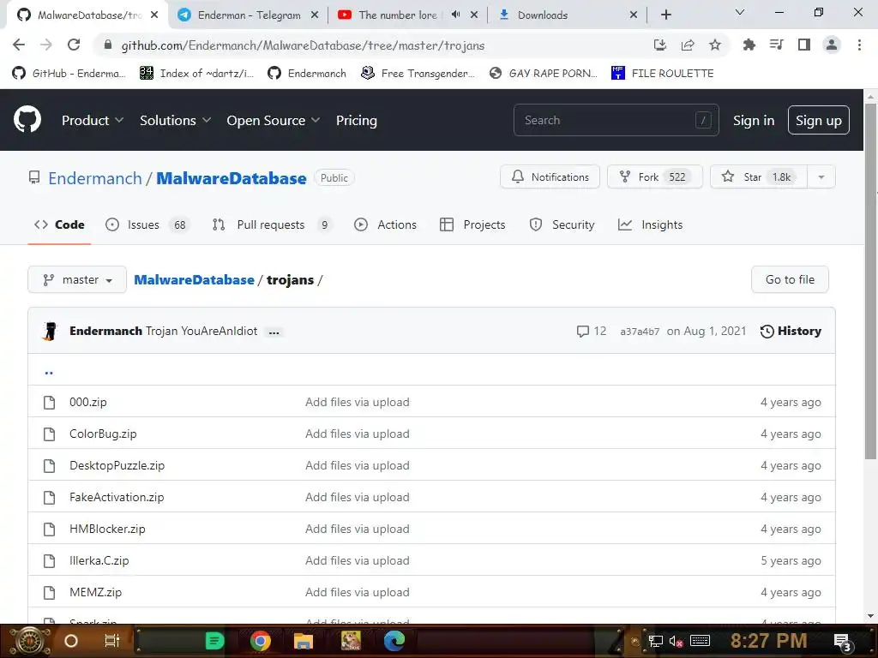The height and width of the screenshot is (658, 878).
Task: Switch to the Enderman - Telegram browser tab
Action: [x=250, y=15]
